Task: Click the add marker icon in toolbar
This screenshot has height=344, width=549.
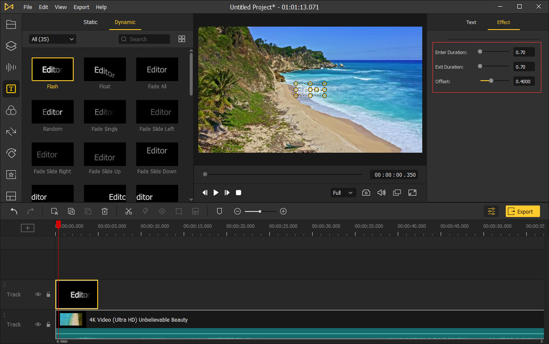Action: pyautogui.click(x=219, y=211)
